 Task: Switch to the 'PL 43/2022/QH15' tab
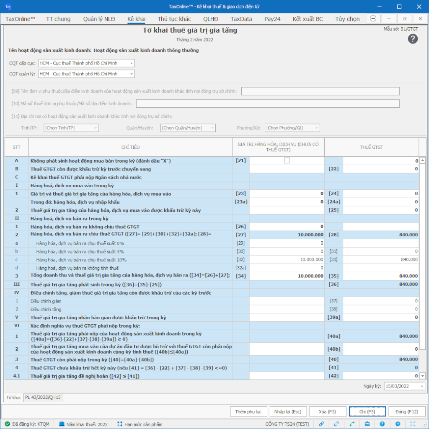[44, 397]
